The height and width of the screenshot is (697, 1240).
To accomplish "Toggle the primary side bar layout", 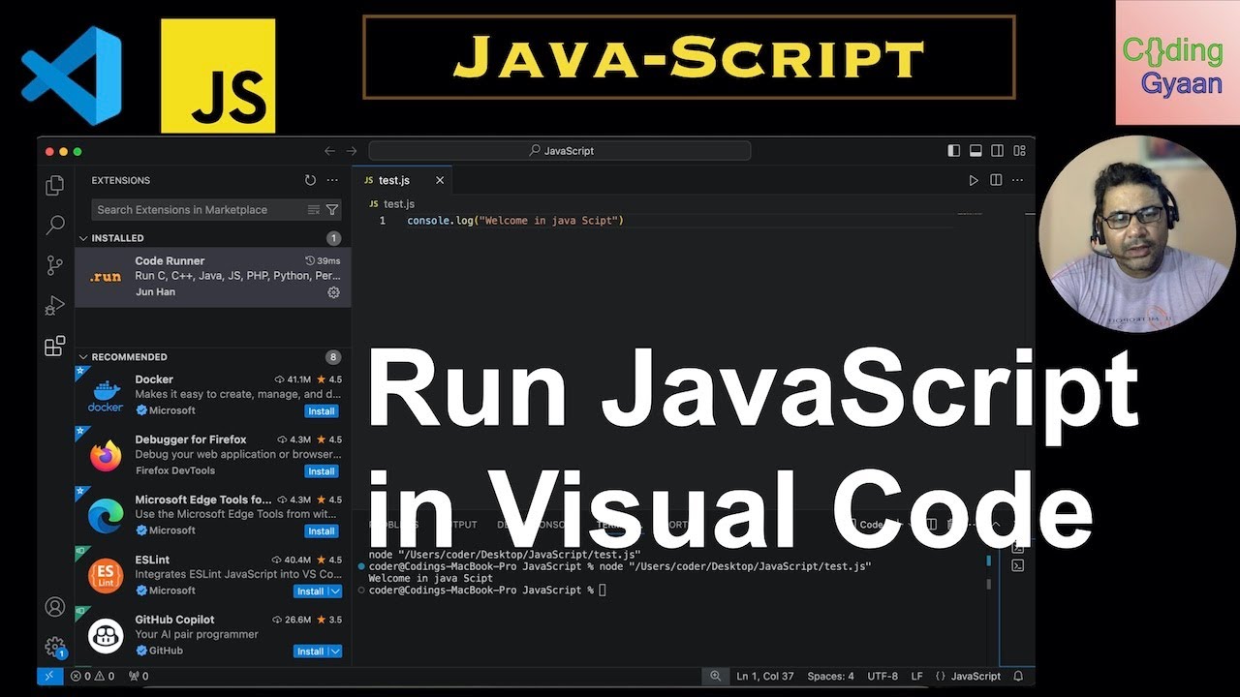I will [x=954, y=151].
